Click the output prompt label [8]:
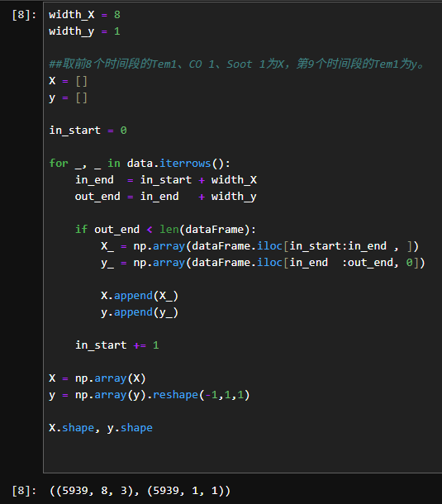 pos(24,491)
